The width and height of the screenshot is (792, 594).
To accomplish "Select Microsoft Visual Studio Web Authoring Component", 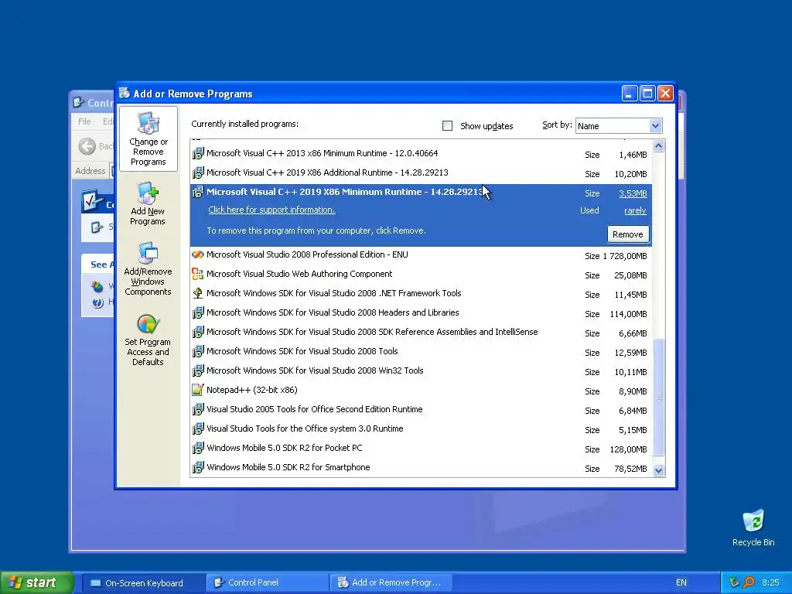I will 421,275.
